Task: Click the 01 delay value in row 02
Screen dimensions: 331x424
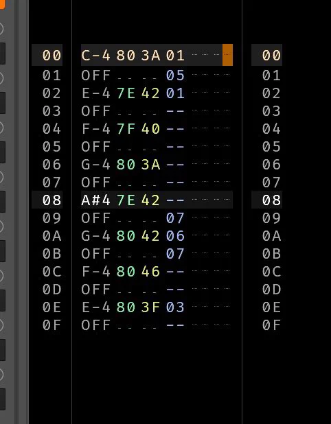Action: [175, 93]
